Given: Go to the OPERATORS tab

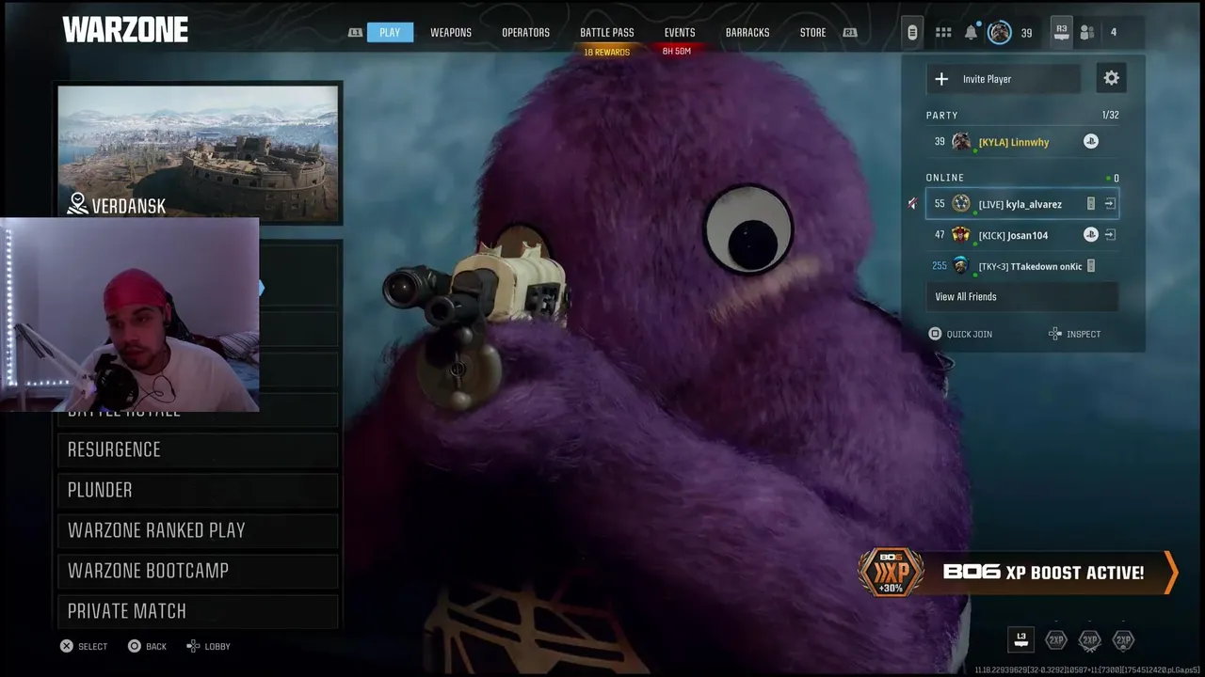Looking at the screenshot, I should (525, 32).
